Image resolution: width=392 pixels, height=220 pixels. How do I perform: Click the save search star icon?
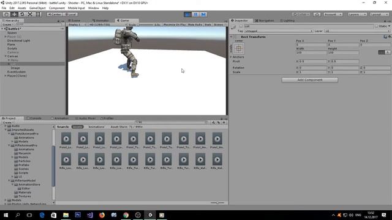click(224, 122)
